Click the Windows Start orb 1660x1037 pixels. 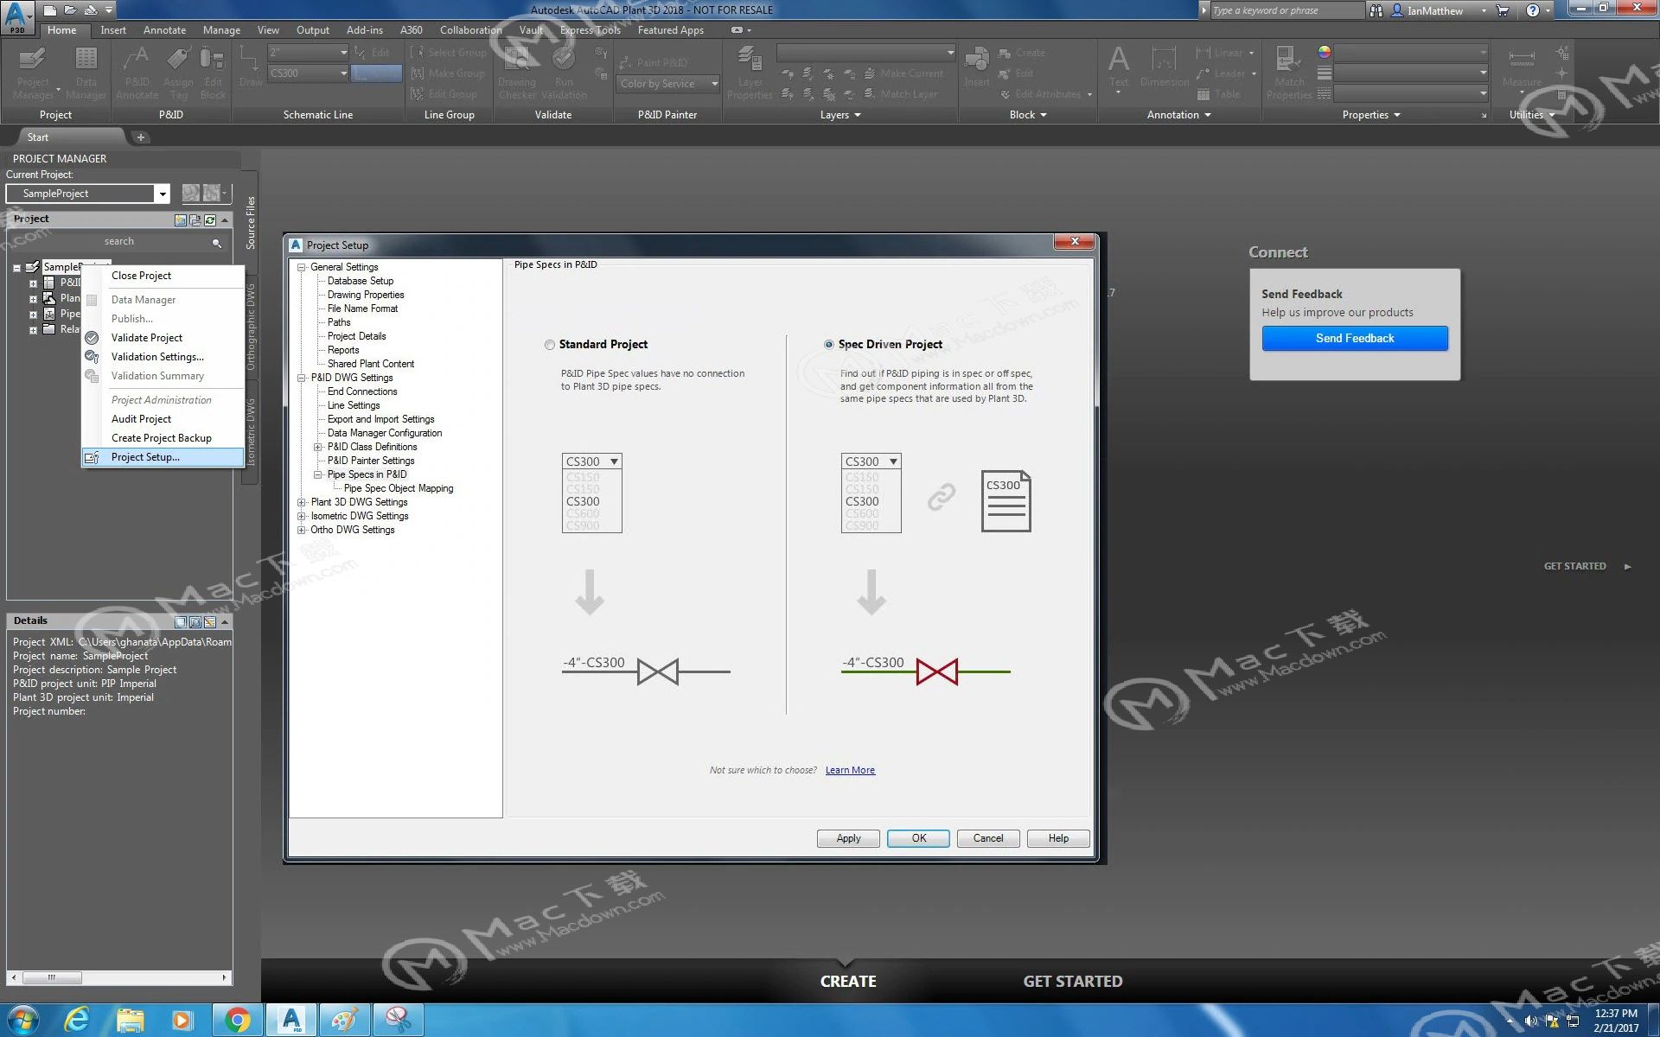[23, 1021]
